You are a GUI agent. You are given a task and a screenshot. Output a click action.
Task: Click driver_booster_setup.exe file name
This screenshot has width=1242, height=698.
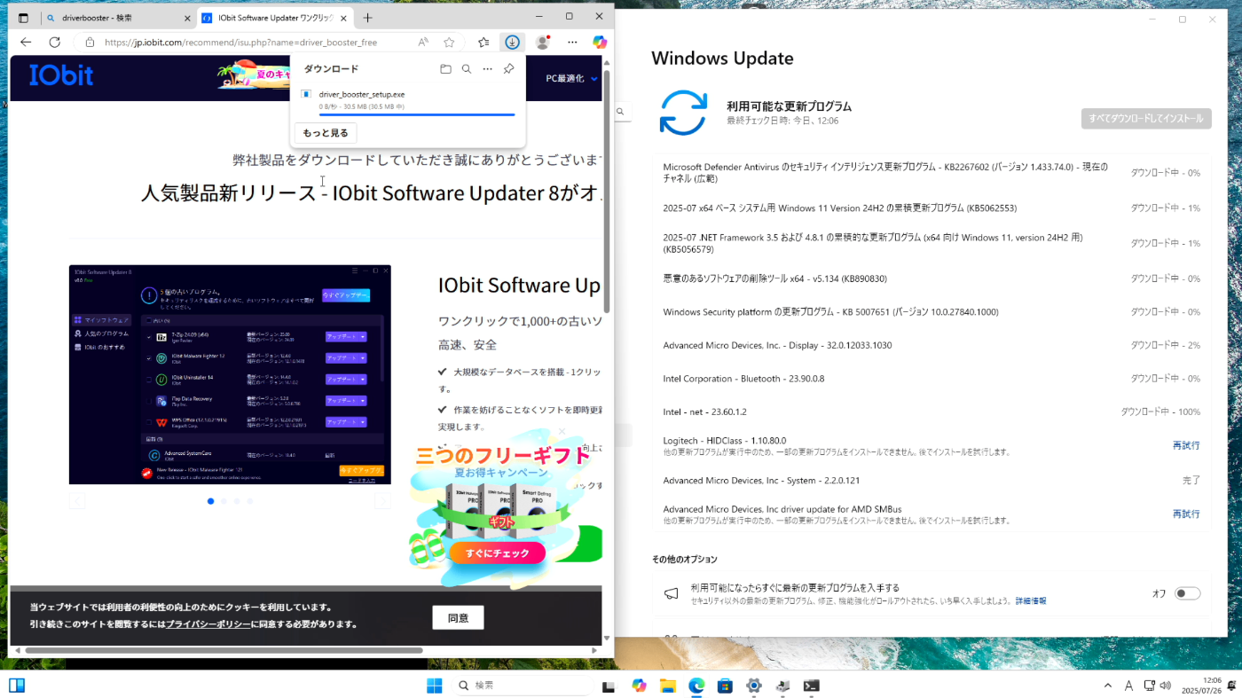pos(362,94)
